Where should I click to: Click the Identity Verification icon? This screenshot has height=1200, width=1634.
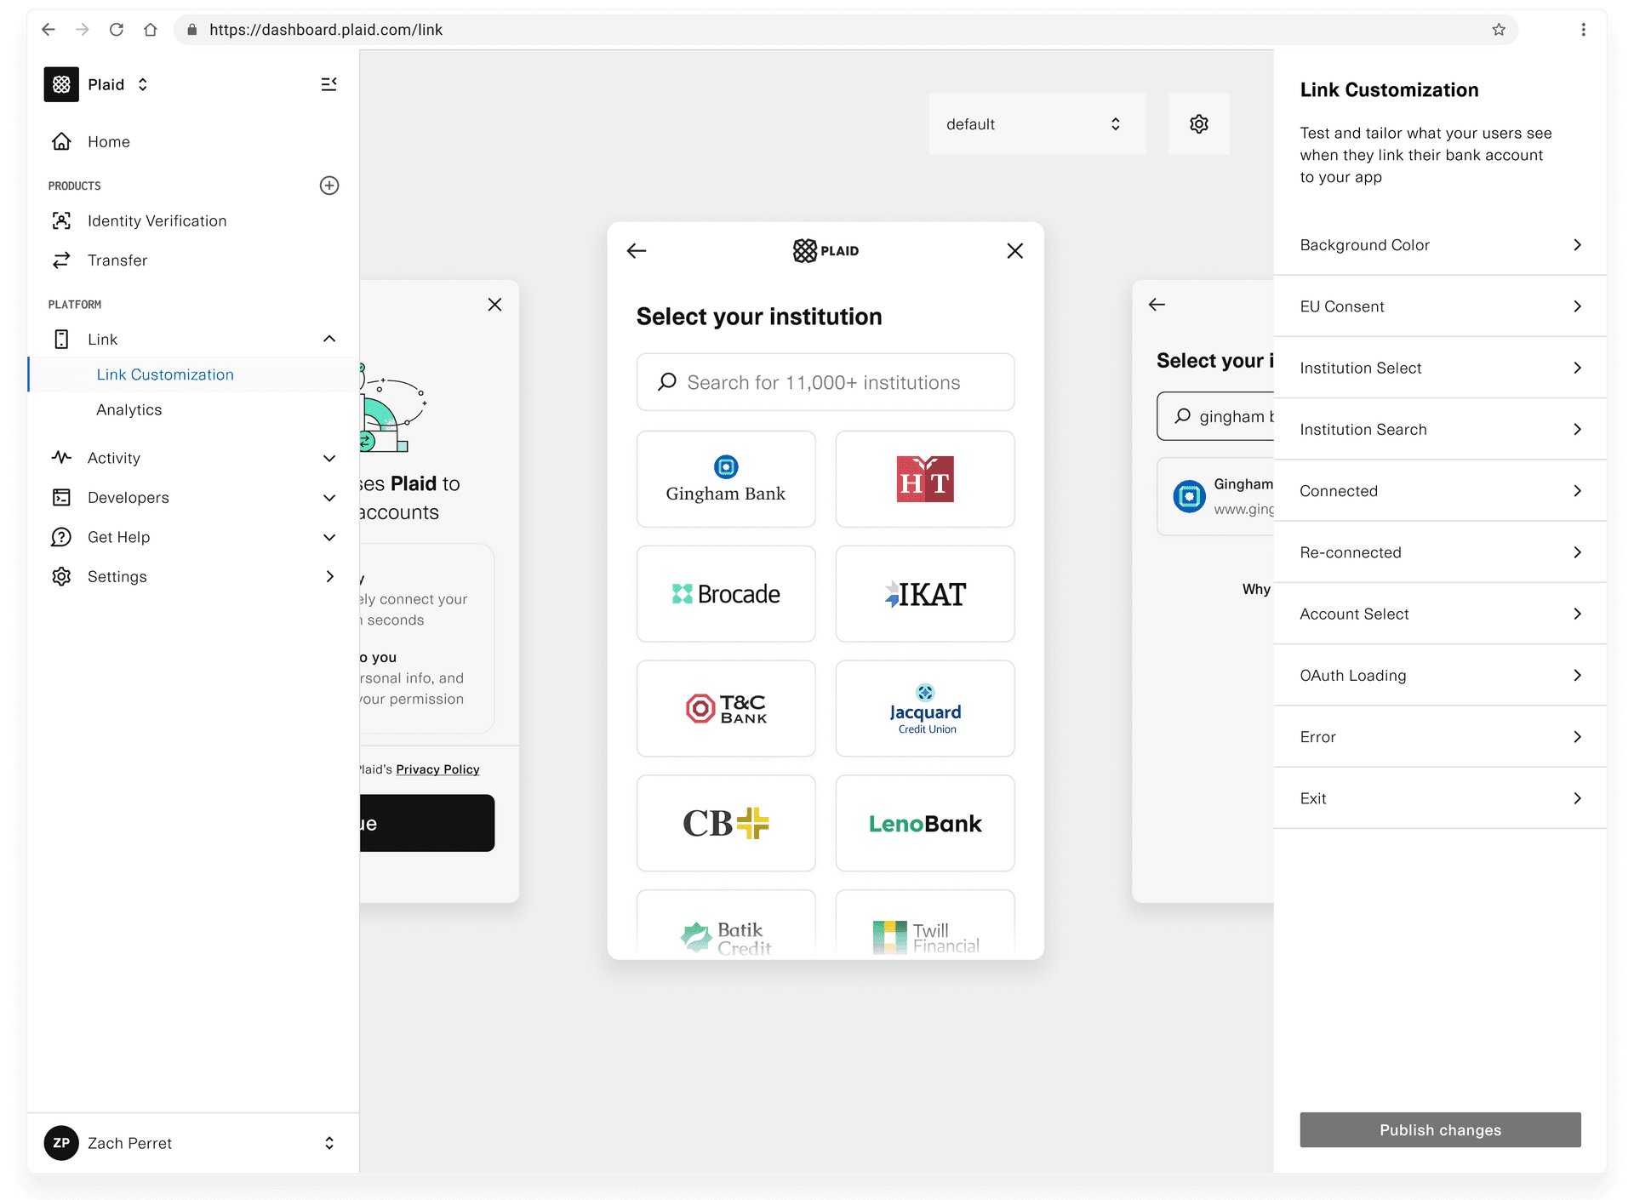point(61,220)
